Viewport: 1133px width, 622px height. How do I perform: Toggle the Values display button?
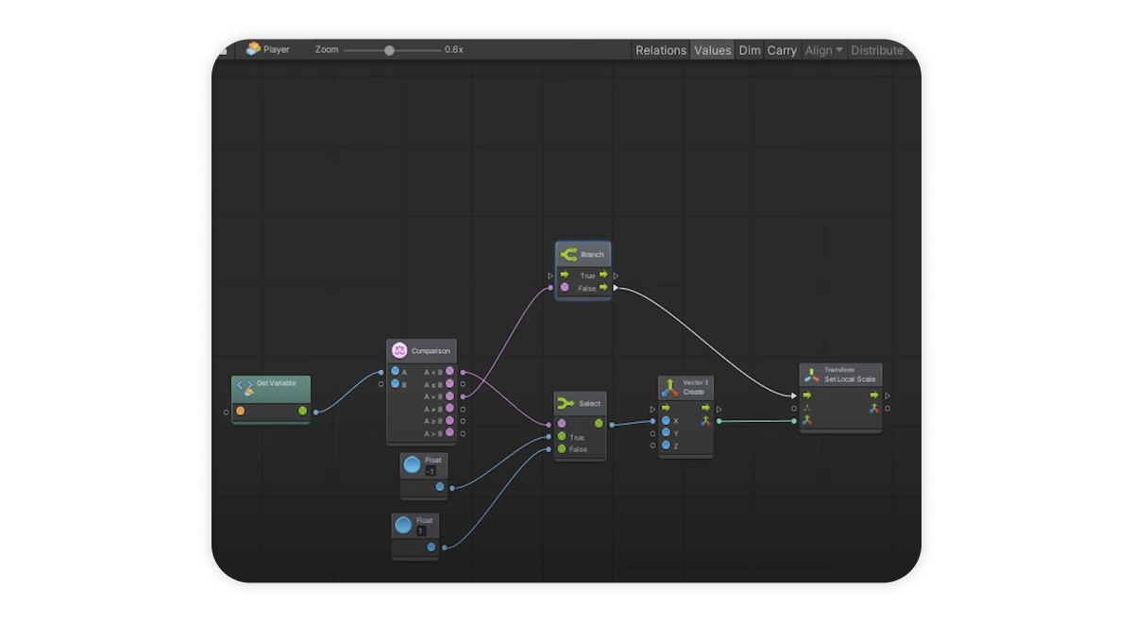[x=712, y=50]
